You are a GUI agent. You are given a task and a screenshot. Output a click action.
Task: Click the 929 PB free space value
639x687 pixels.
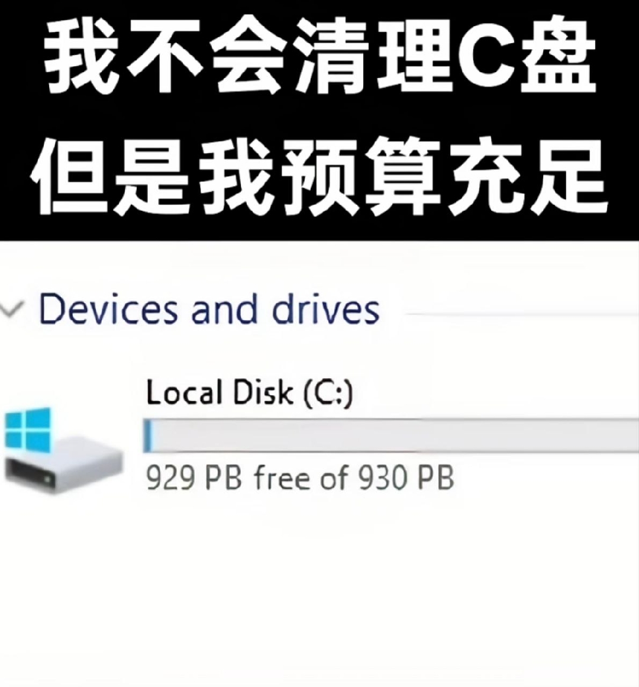coord(193,478)
